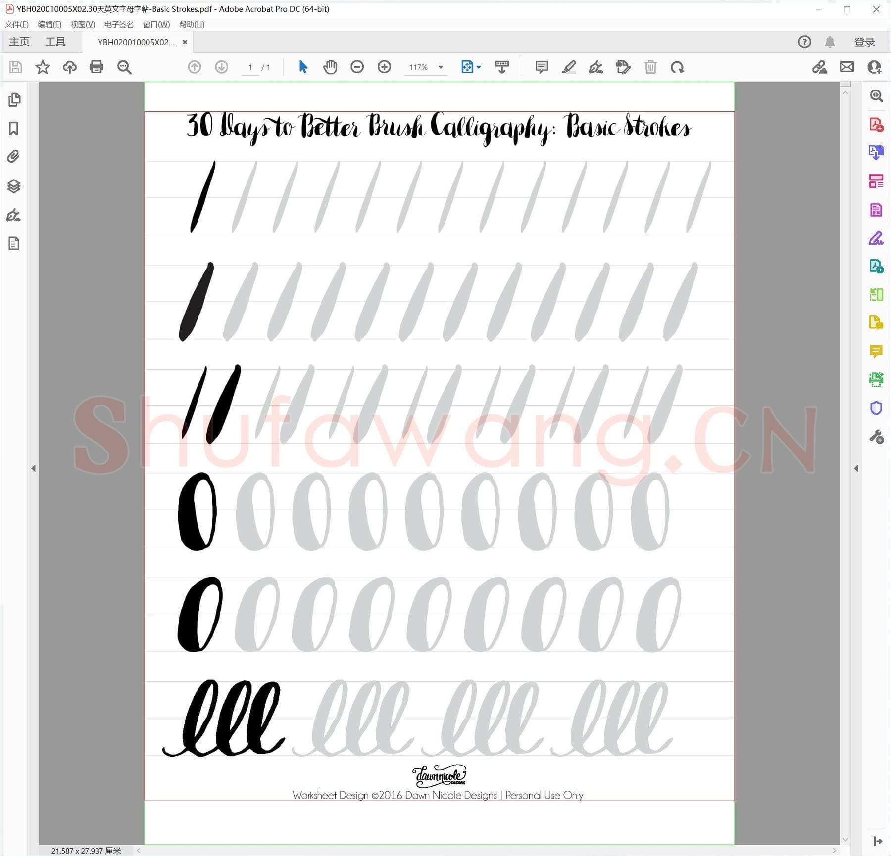Open the bookmarks panel
891x856 pixels.
tap(14, 129)
